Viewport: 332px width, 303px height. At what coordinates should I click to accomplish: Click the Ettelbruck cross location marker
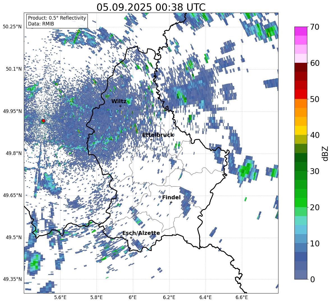click(151, 140)
